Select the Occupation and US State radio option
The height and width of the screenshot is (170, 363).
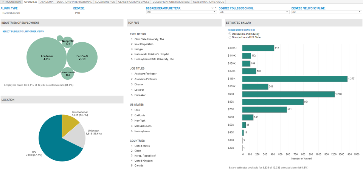230,37
